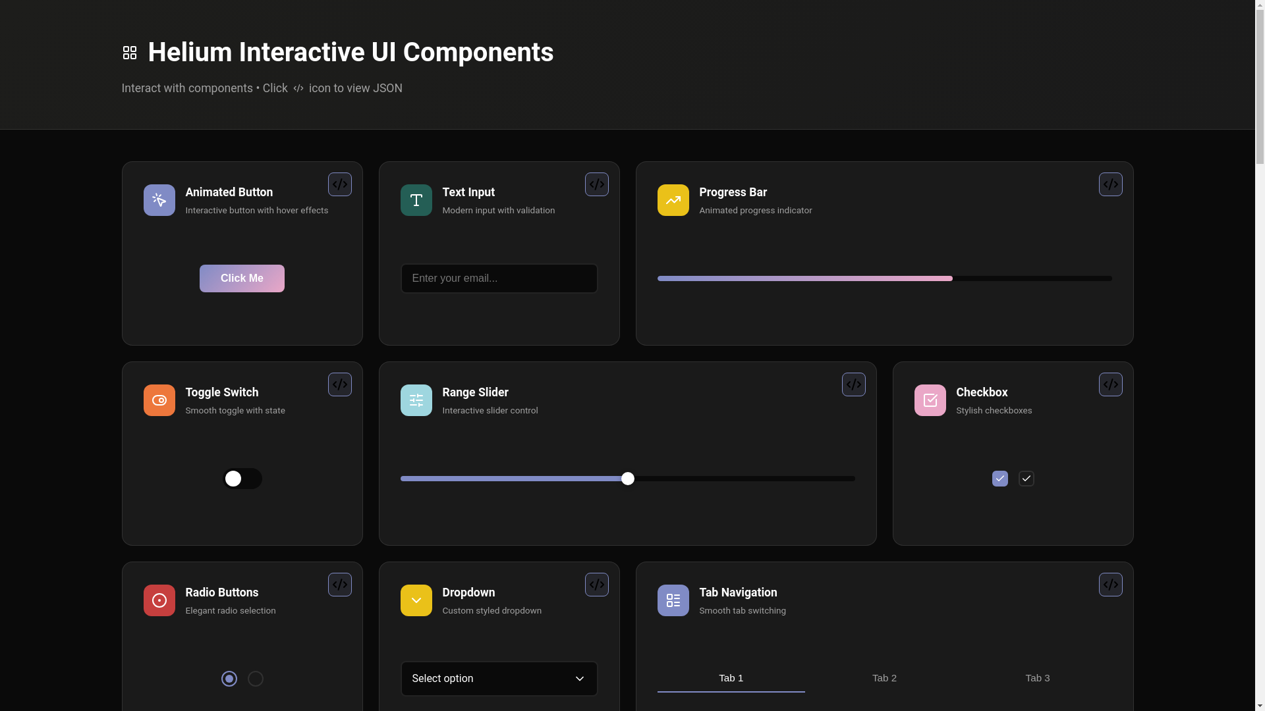Viewport: 1265px width, 711px height.
Task: Click the unfilled part of the range slider
Action: point(745,479)
